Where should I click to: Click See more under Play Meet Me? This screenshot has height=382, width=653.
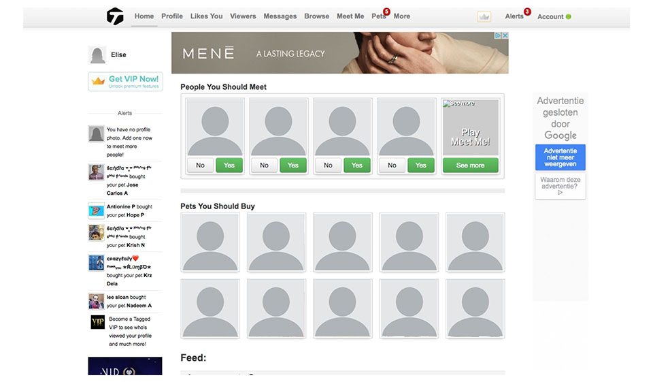(470, 165)
